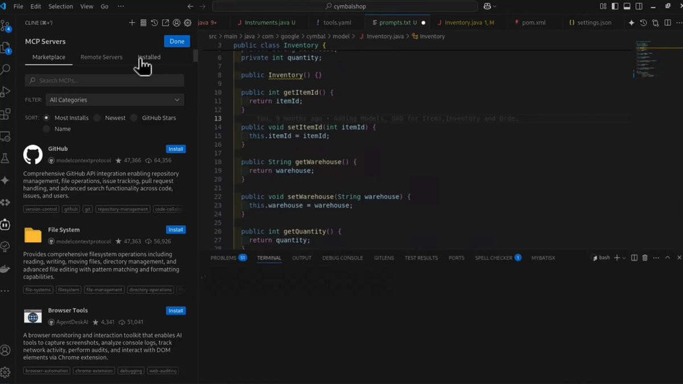Viewport: 683px width, 384px height.
Task: Open overflow menu ellipsis in menu bar
Action: click(x=121, y=6)
